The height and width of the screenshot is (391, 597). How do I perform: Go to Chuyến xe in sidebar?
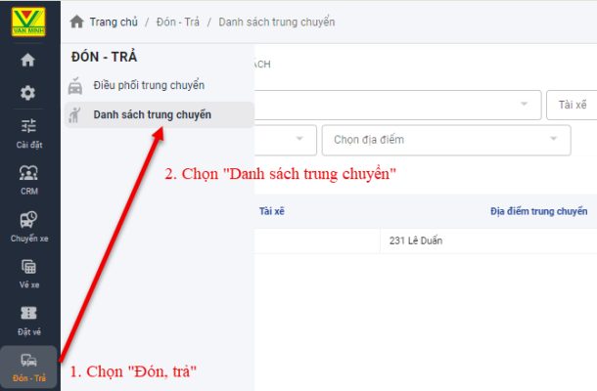tap(28, 225)
